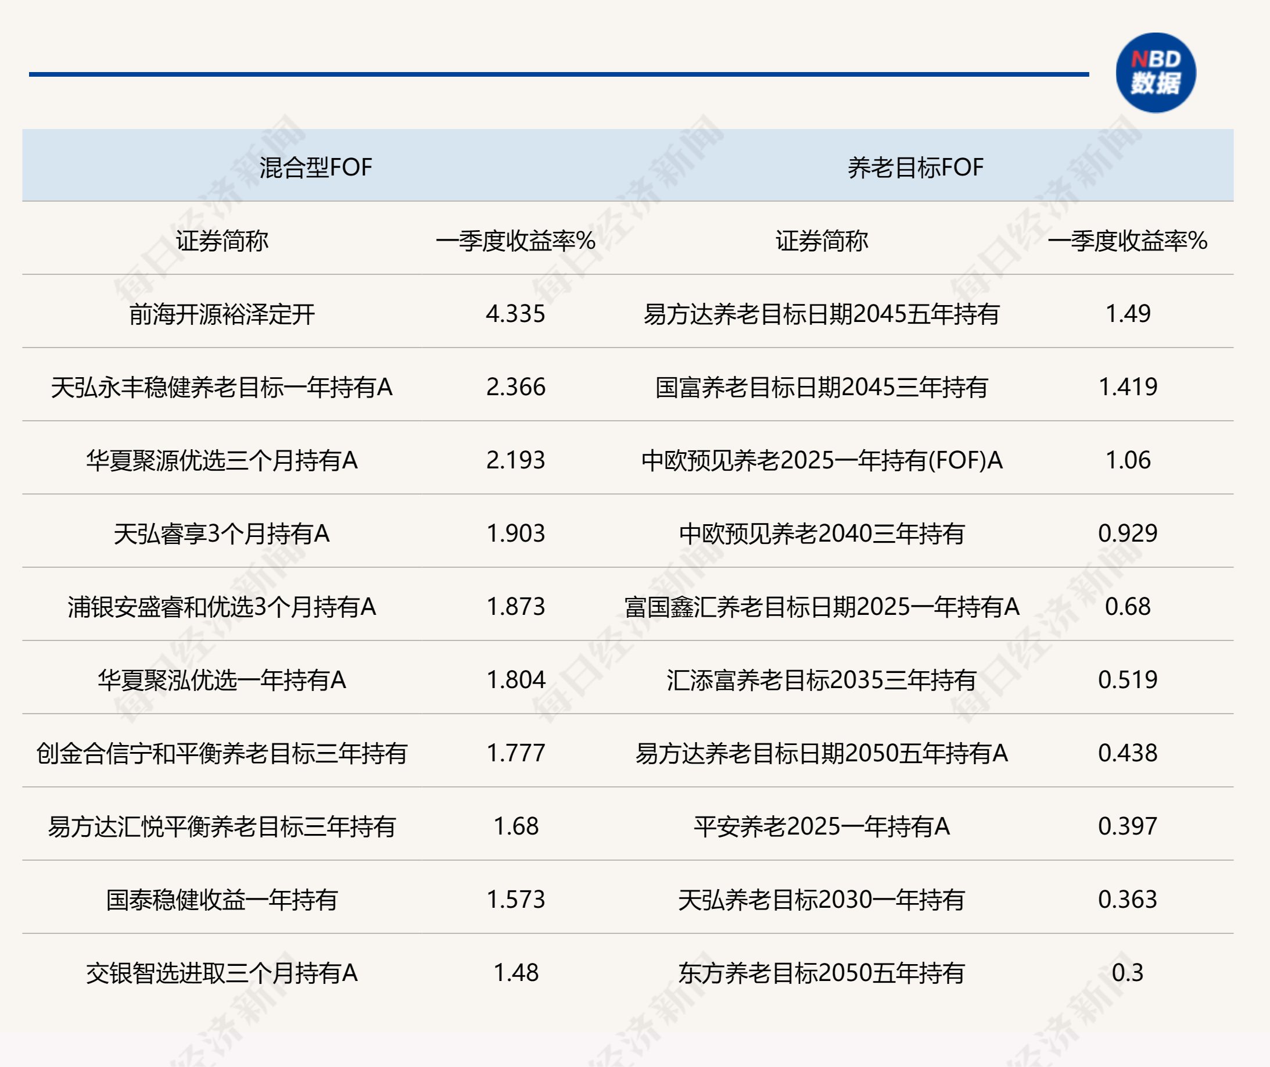Select fund 浦银安盛睿和优选3个月持有A
This screenshot has height=1067, width=1270.
tap(222, 607)
